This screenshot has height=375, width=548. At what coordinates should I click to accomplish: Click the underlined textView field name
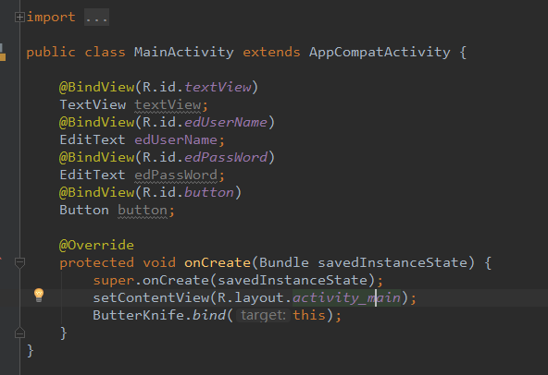tap(168, 105)
